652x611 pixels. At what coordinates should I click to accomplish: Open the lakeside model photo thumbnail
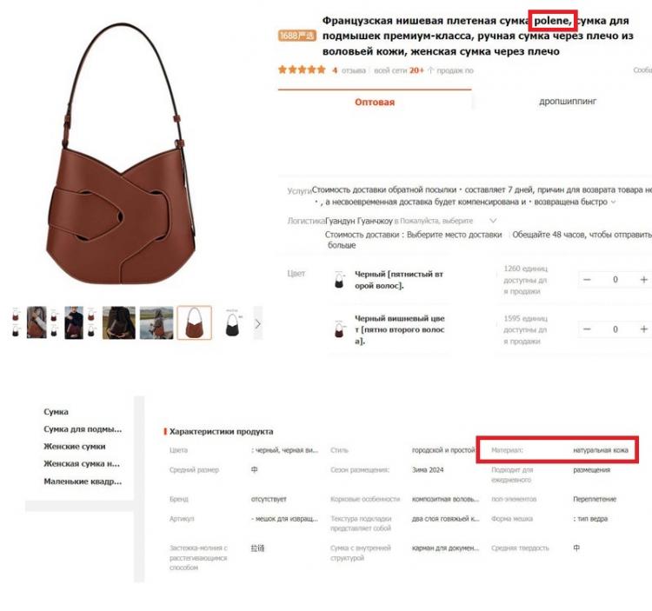click(x=156, y=323)
